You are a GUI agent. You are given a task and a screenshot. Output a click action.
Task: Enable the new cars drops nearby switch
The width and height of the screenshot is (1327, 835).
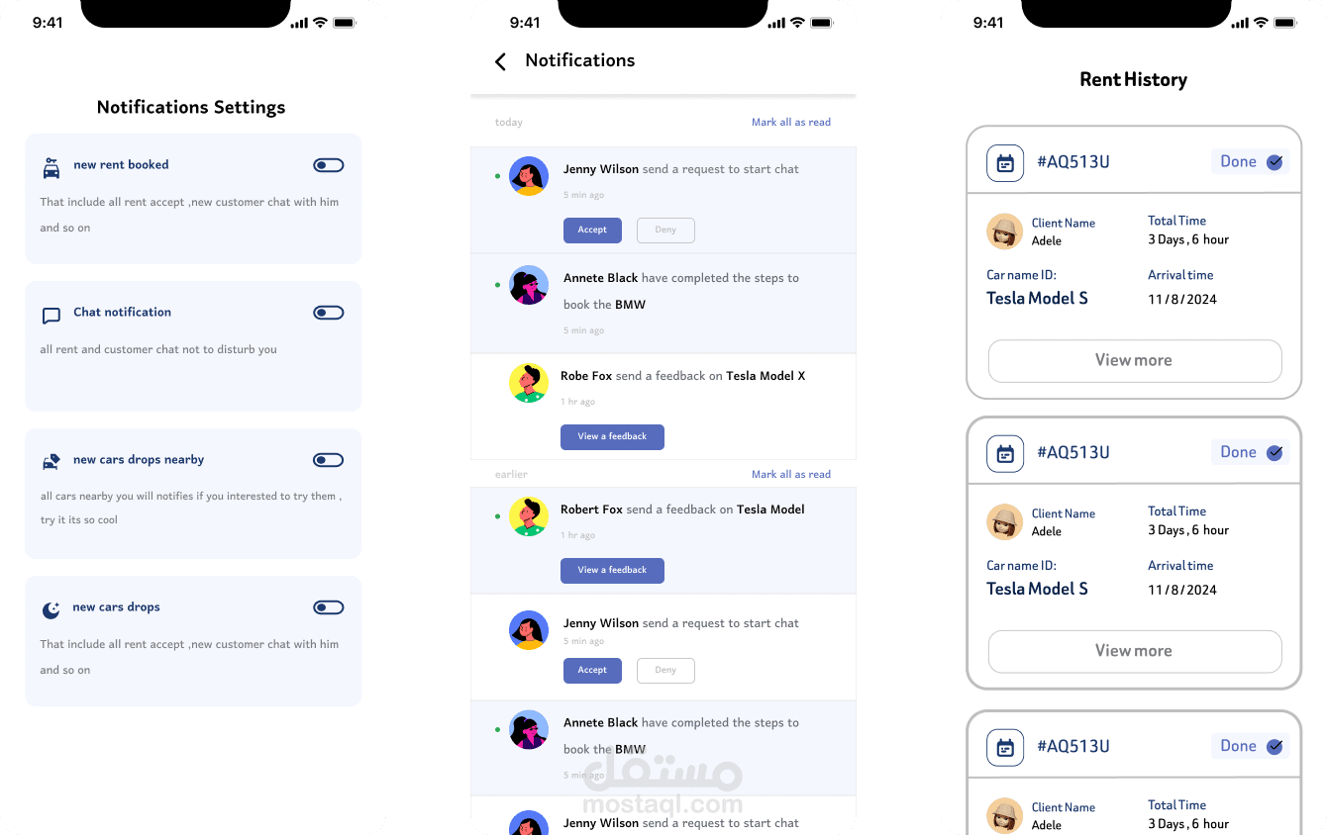point(329,460)
